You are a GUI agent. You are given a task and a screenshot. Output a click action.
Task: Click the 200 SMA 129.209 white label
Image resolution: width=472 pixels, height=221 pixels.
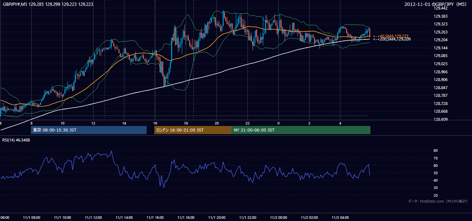391,39
